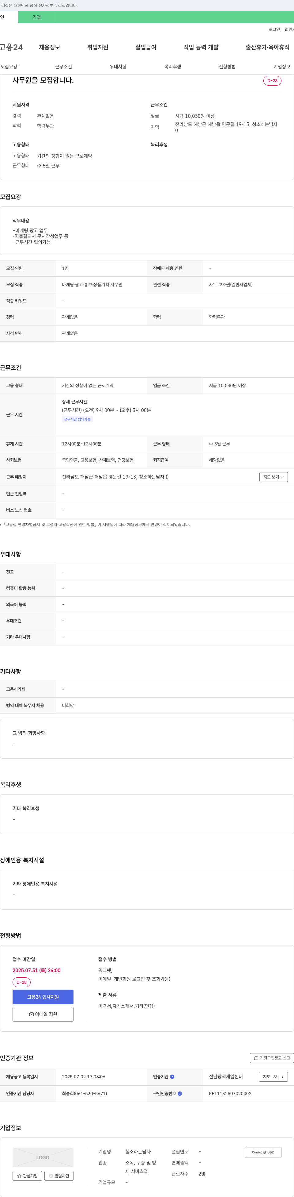Image resolution: width=294 pixels, height=1197 pixels.
Task: Report via 거짓구인광고 신고 button
Action: (272, 1058)
